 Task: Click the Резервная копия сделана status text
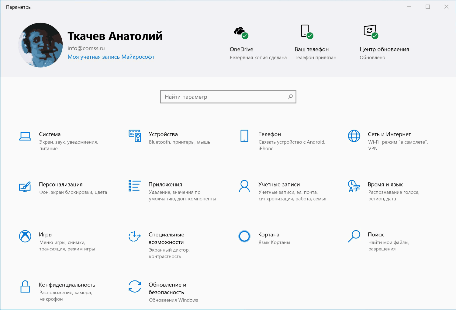(258, 57)
